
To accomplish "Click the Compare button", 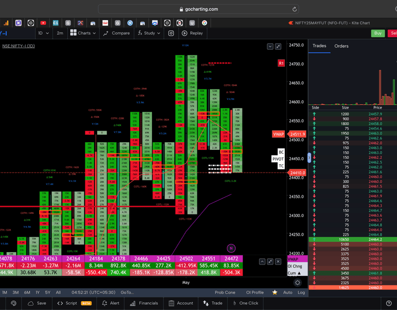I will pyautogui.click(x=116, y=33).
